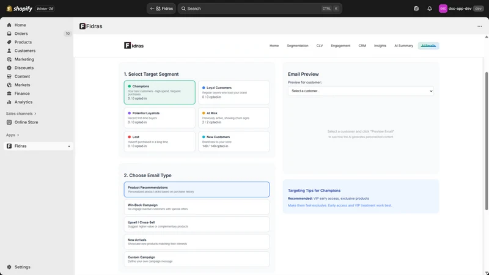
Task: Open Content section
Action: pos(22,76)
